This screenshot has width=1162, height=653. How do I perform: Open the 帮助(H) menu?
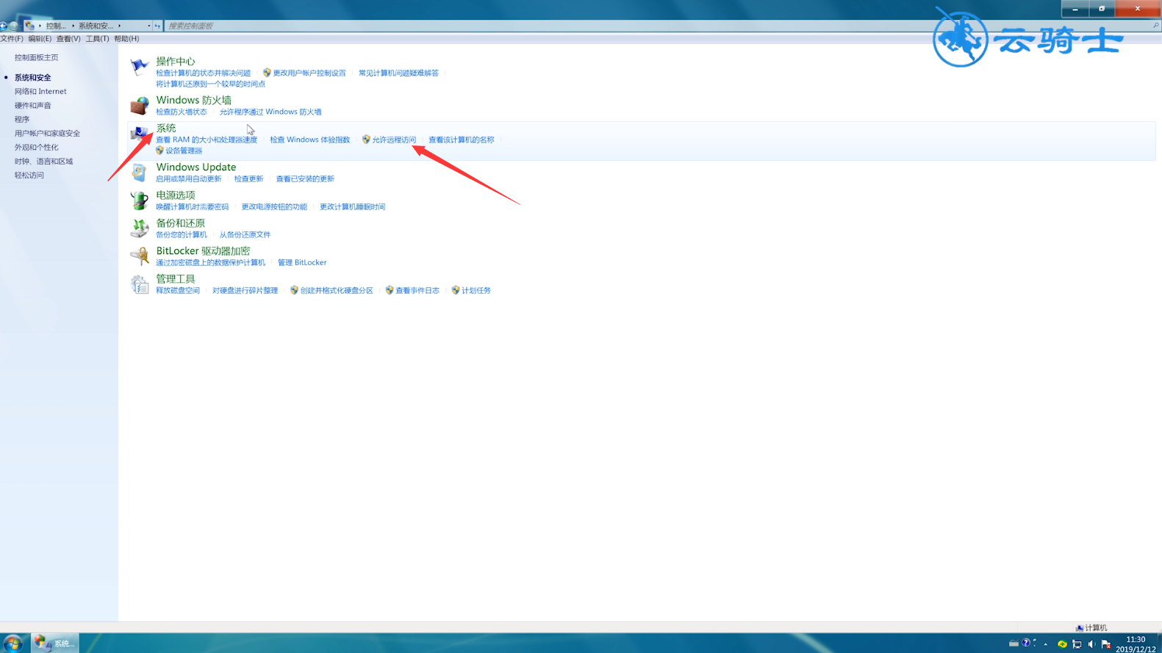pos(126,39)
